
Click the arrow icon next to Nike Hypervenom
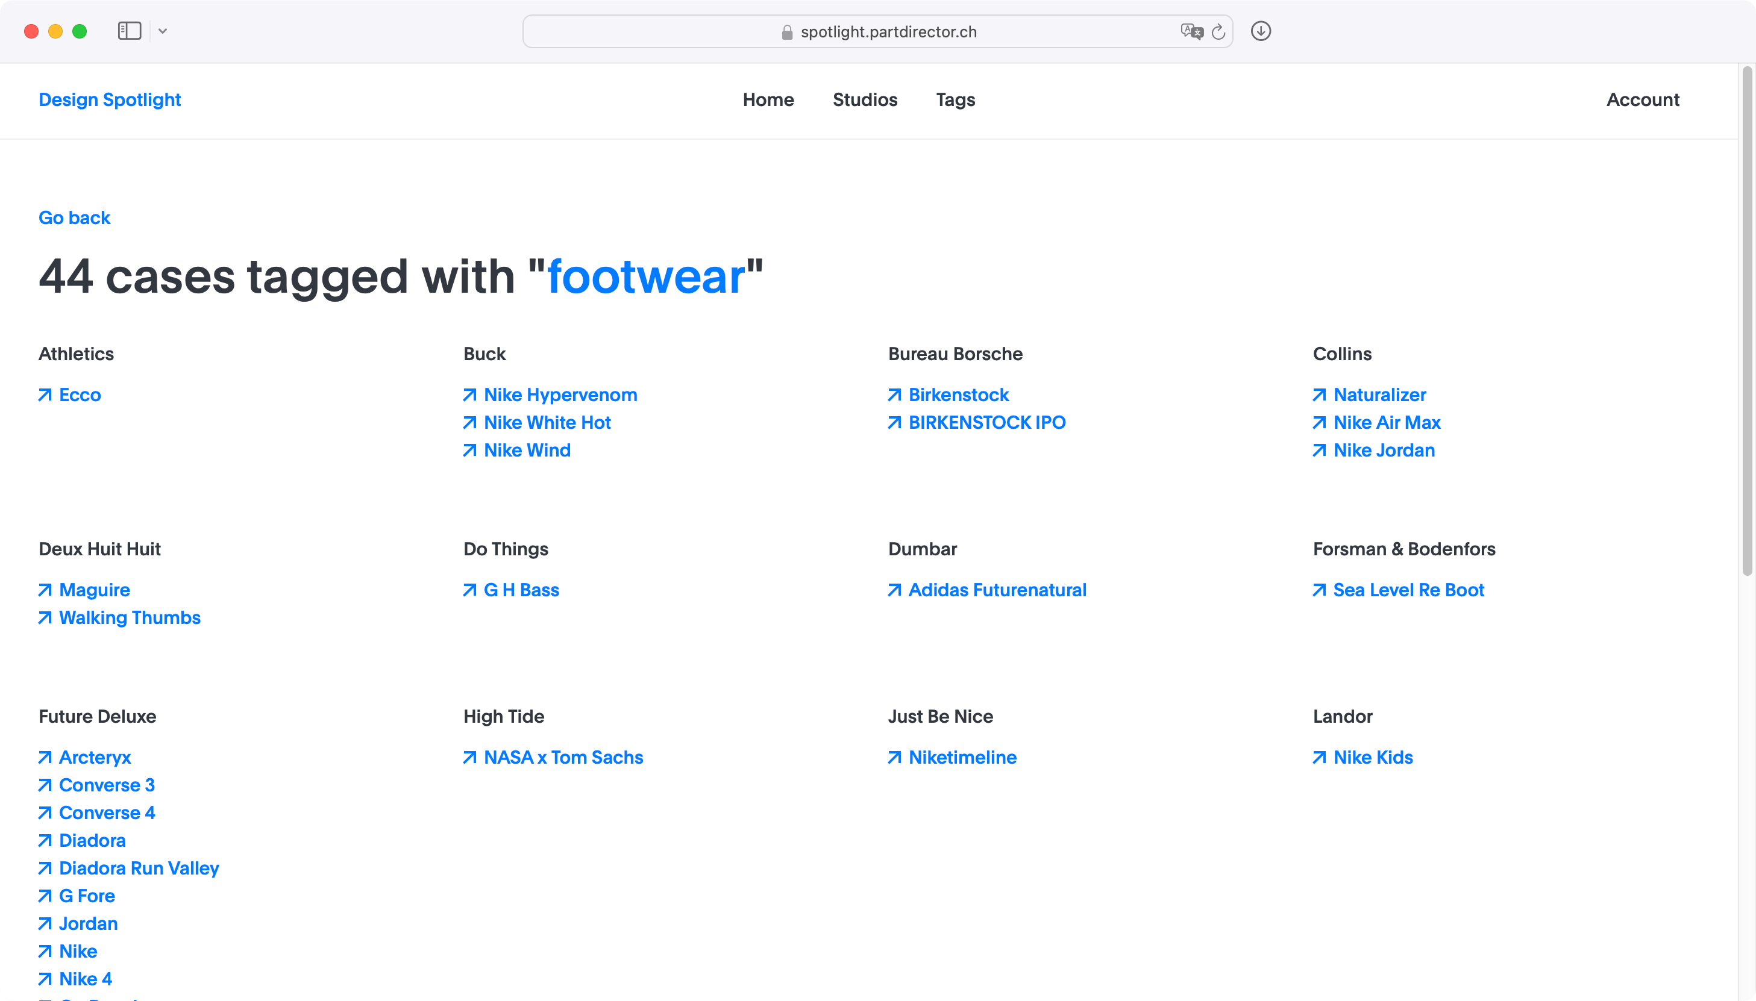[x=470, y=394]
